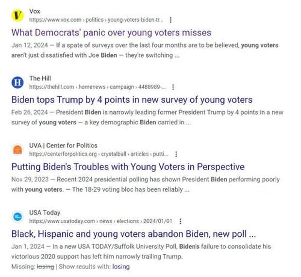Click the "USA Today" site name
The image size is (301, 277).
tap(45, 212)
